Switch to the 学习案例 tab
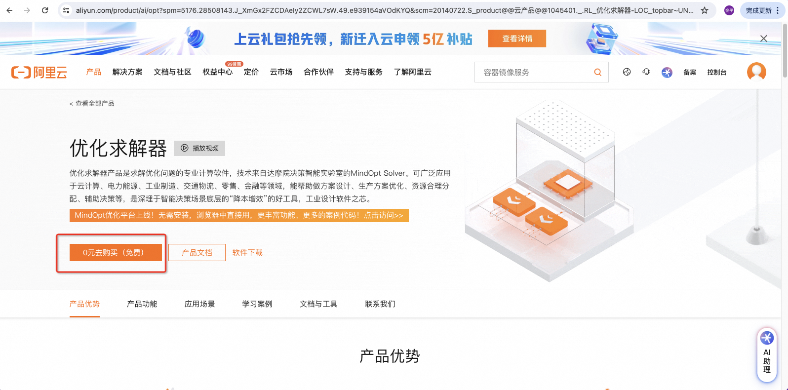Viewport: 788px width, 390px height. [x=257, y=304]
